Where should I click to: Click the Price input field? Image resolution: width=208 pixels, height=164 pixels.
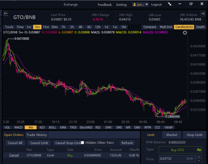(177, 159)
